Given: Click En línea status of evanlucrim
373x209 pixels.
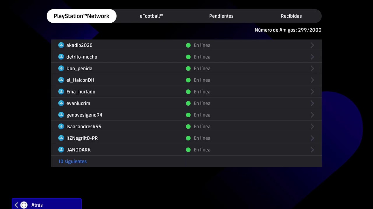Looking at the screenshot, I should coord(202,103).
